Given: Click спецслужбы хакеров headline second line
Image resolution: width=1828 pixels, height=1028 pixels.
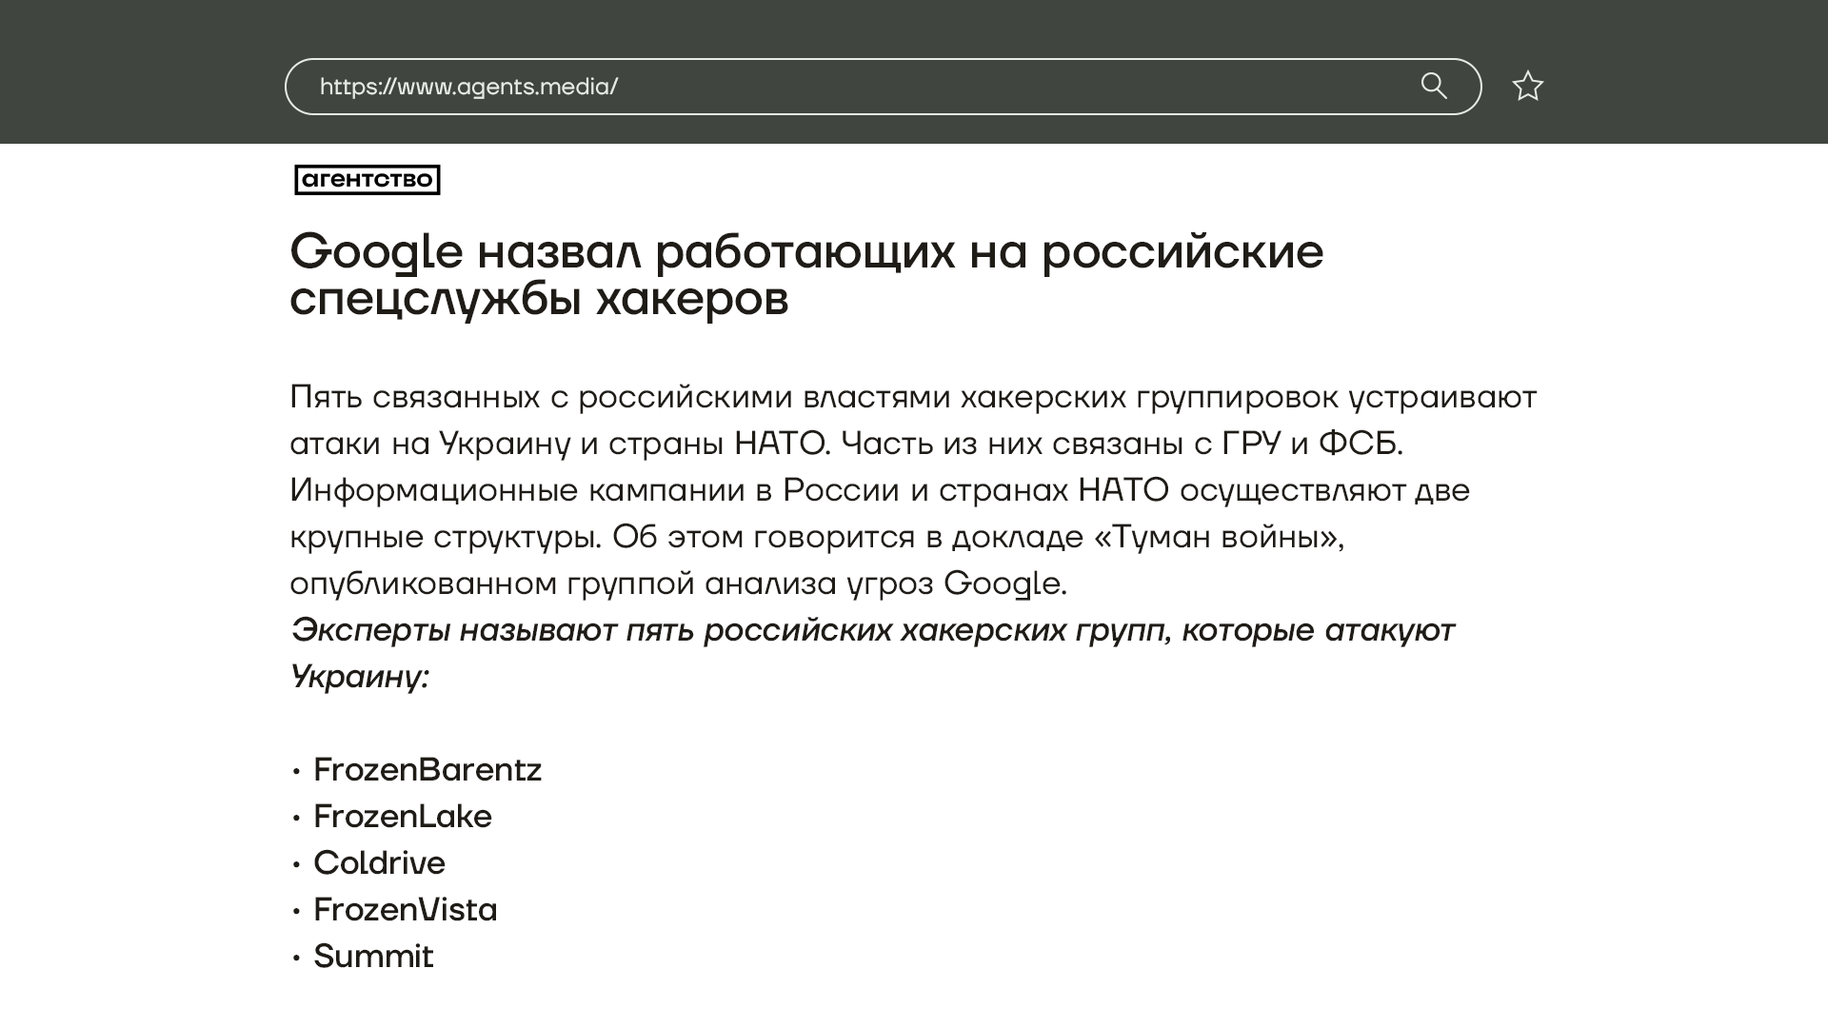Looking at the screenshot, I should (539, 299).
